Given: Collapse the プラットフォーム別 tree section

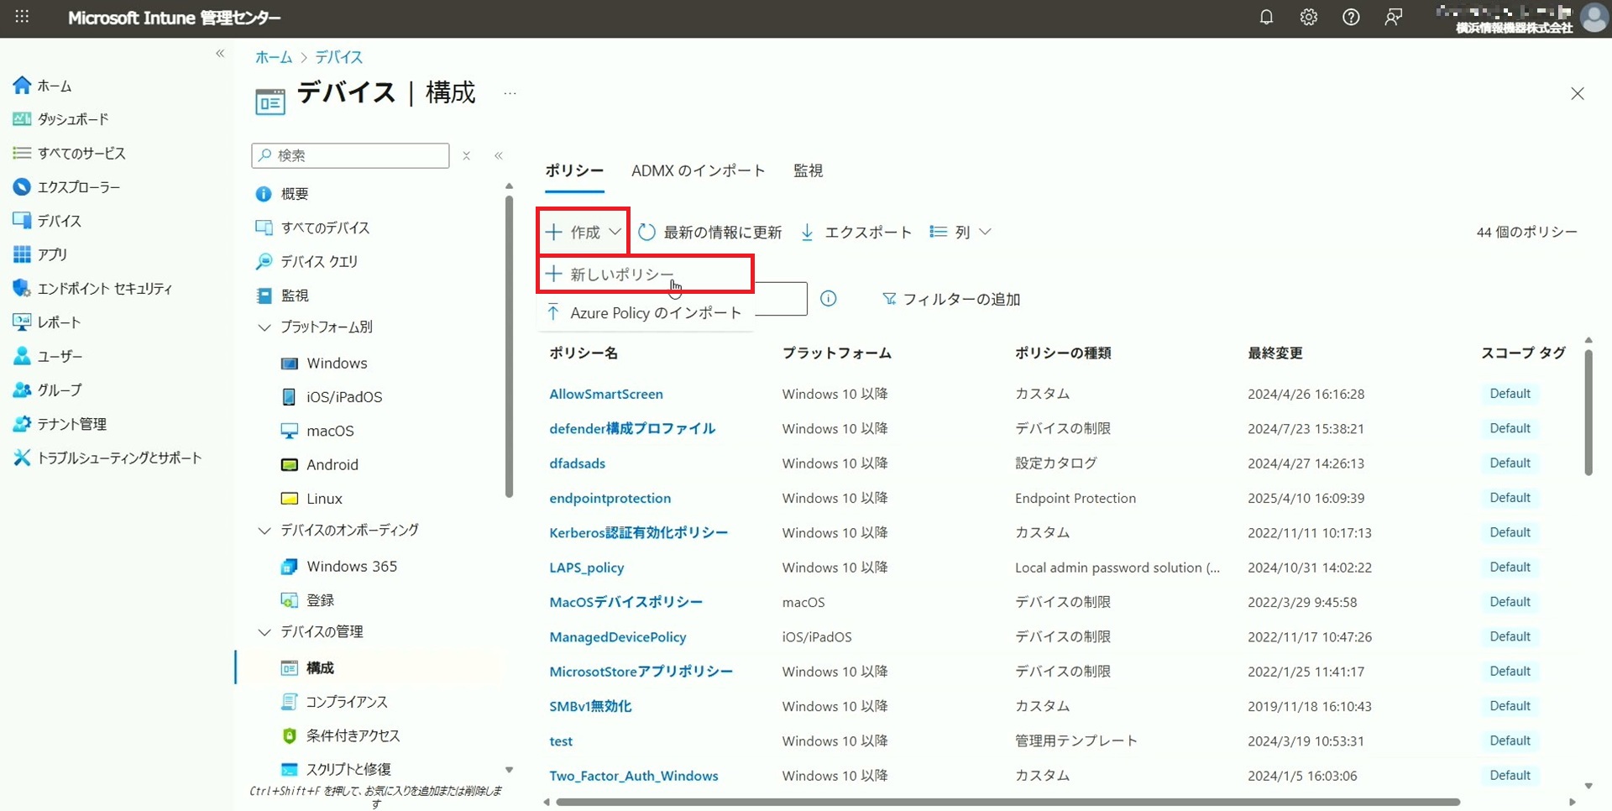Looking at the screenshot, I should coord(264,327).
